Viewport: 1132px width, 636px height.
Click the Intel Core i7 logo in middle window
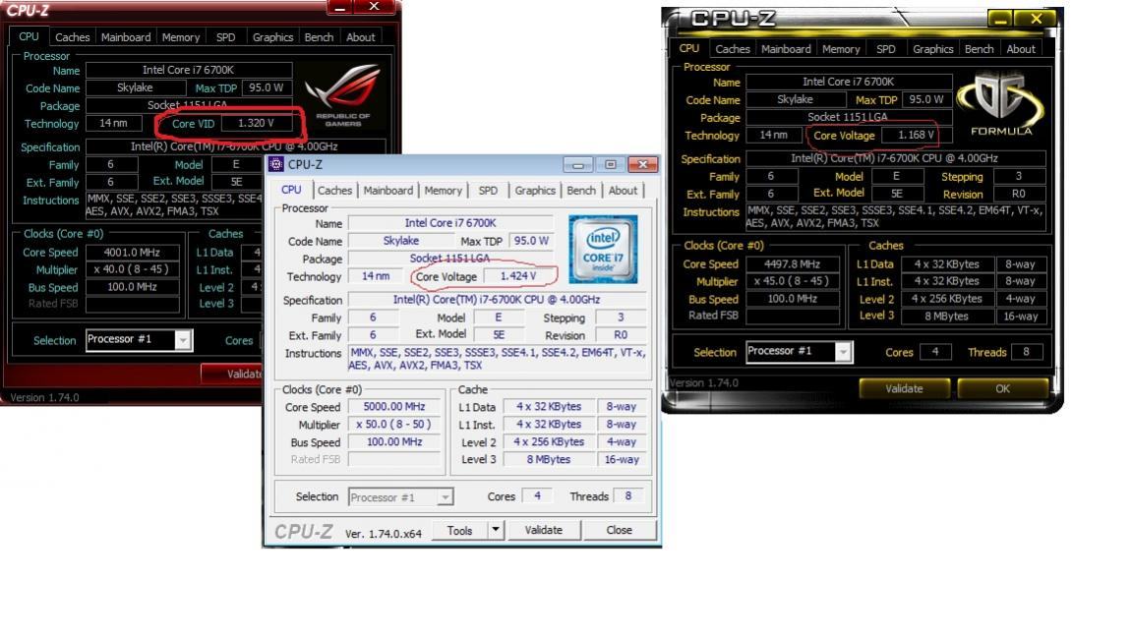(603, 249)
